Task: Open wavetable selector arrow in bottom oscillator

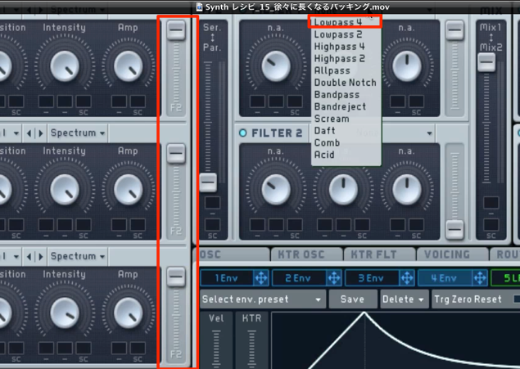Action: 16,256
